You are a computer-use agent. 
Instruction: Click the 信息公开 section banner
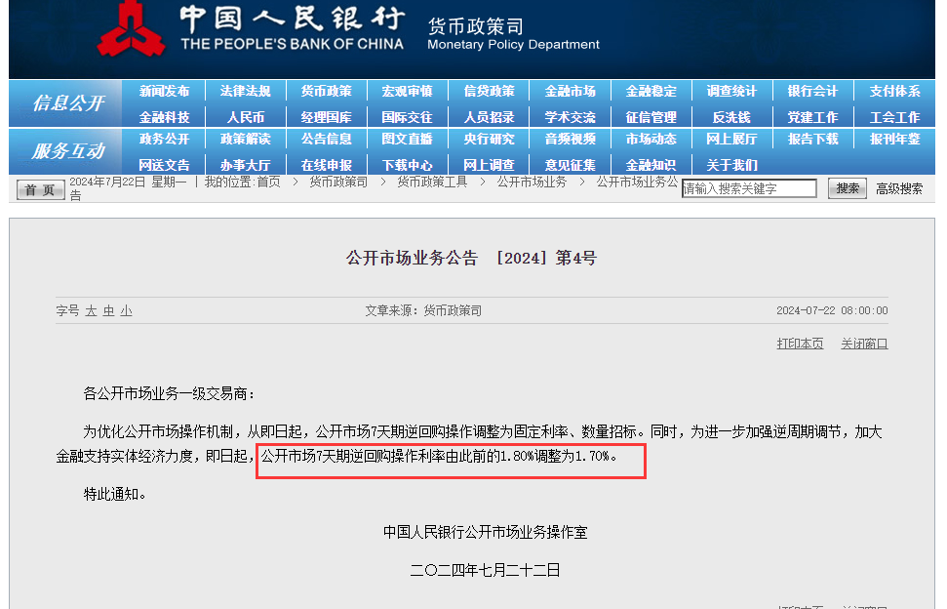pyautogui.click(x=65, y=103)
